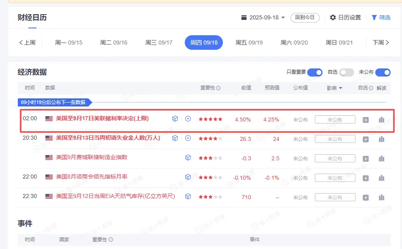
Task: Open cube icon for EIA天然气库存 row
Action: click(188, 196)
